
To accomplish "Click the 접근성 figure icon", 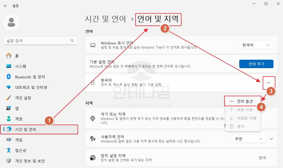I will (x=9, y=150).
